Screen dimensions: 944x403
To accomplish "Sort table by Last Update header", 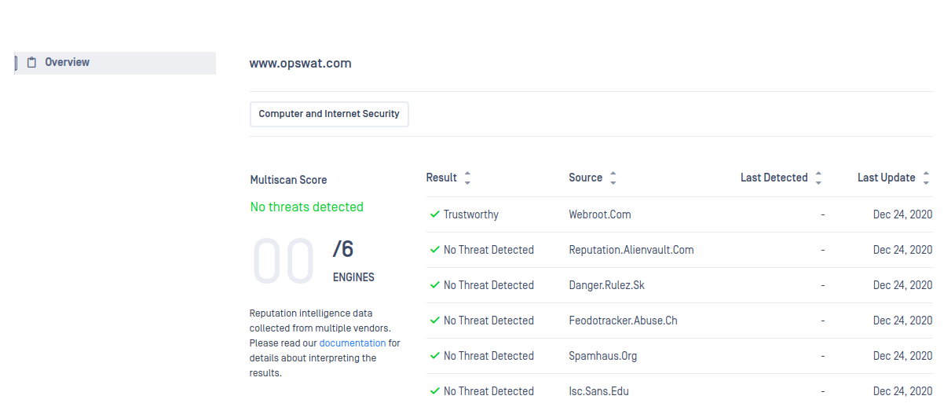I will click(887, 178).
